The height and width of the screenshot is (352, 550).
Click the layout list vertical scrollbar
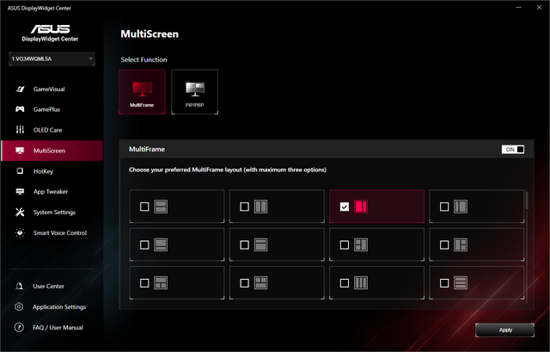coord(527,201)
